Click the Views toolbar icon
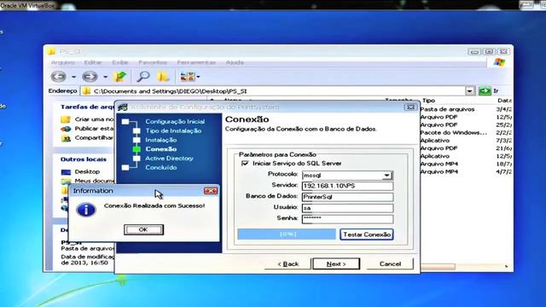Screen dimensions: 546x307 click(188, 76)
